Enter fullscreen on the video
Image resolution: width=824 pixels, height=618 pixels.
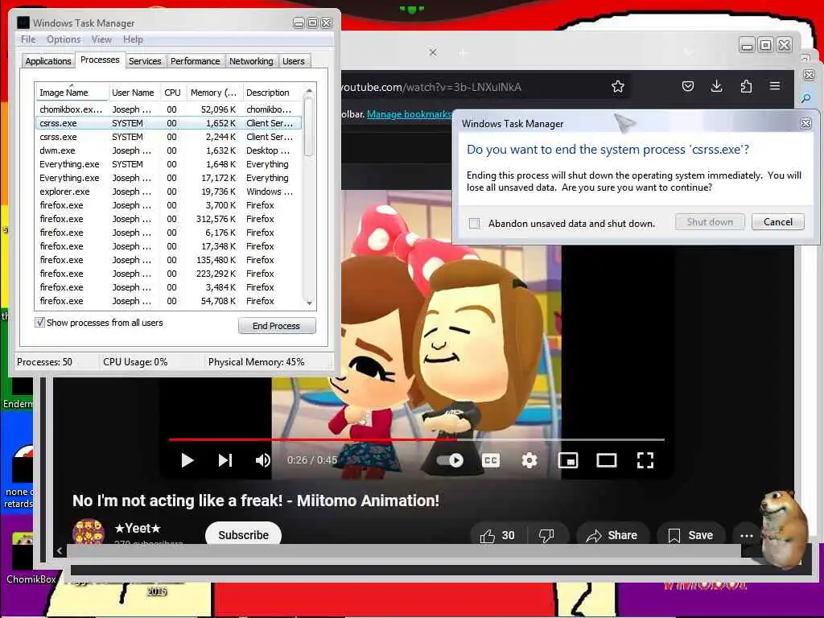tap(645, 460)
